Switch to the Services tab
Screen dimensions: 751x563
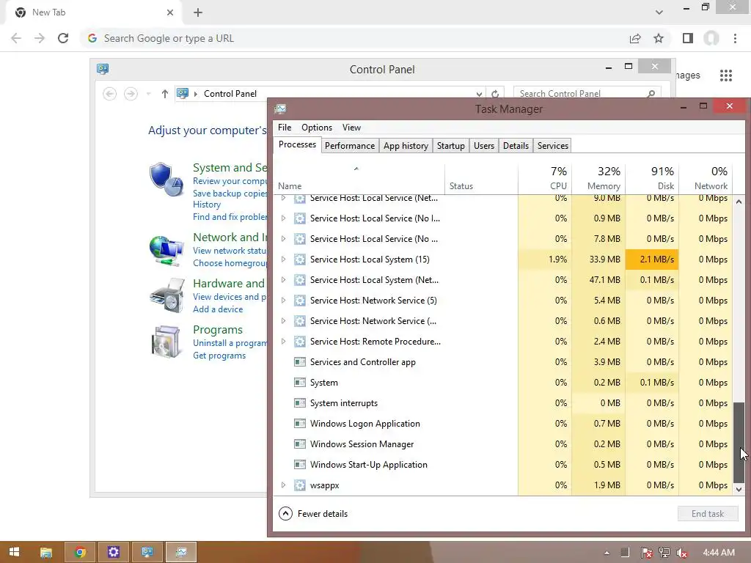(553, 146)
